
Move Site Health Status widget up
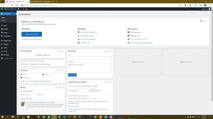click(x=57, y=51)
